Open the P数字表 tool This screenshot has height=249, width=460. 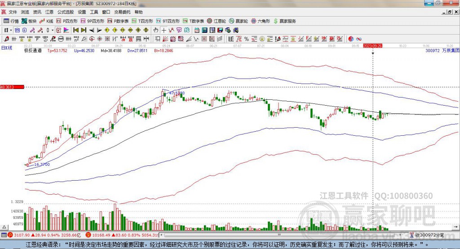coord(118,21)
